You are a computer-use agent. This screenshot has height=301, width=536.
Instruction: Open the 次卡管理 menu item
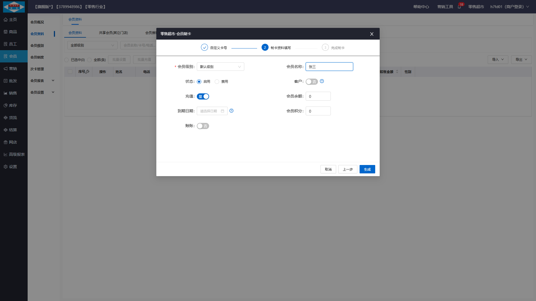click(x=37, y=69)
